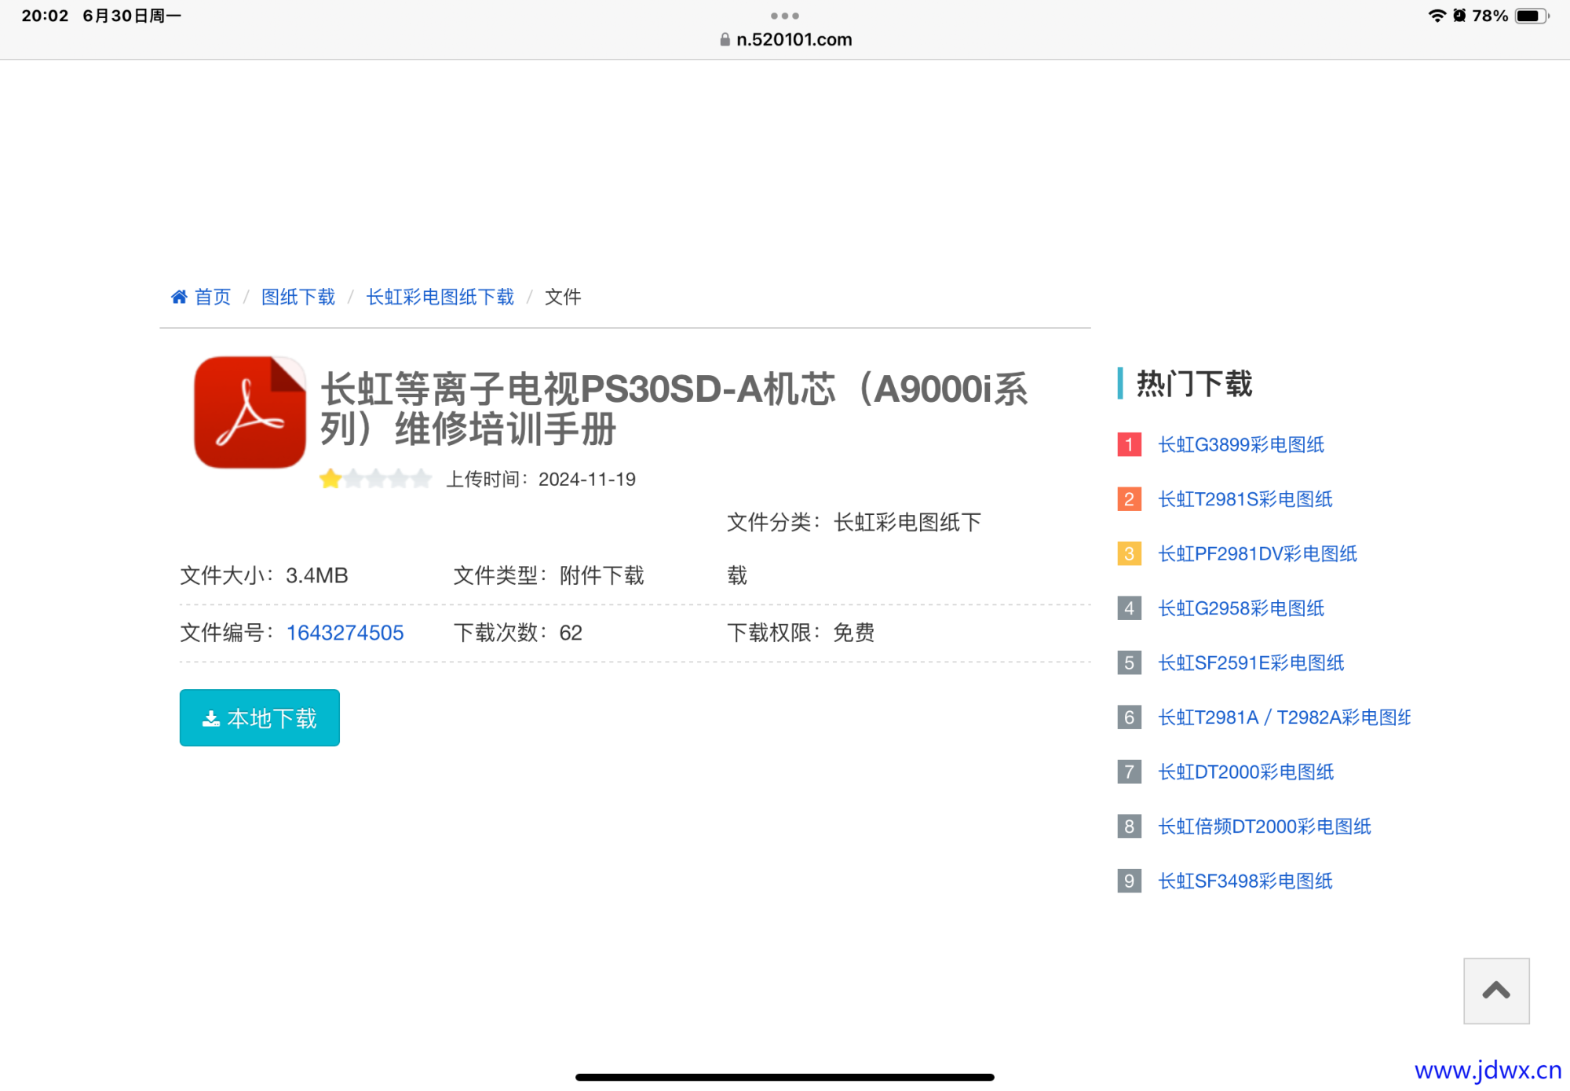Open 长虹PF2981DV彩电图纸 link
This screenshot has width=1570, height=1091.
coord(1258,553)
